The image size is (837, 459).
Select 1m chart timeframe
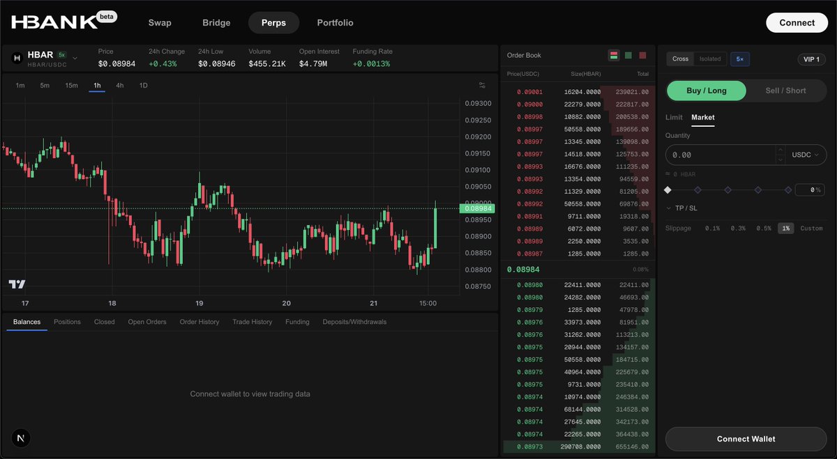click(x=20, y=86)
